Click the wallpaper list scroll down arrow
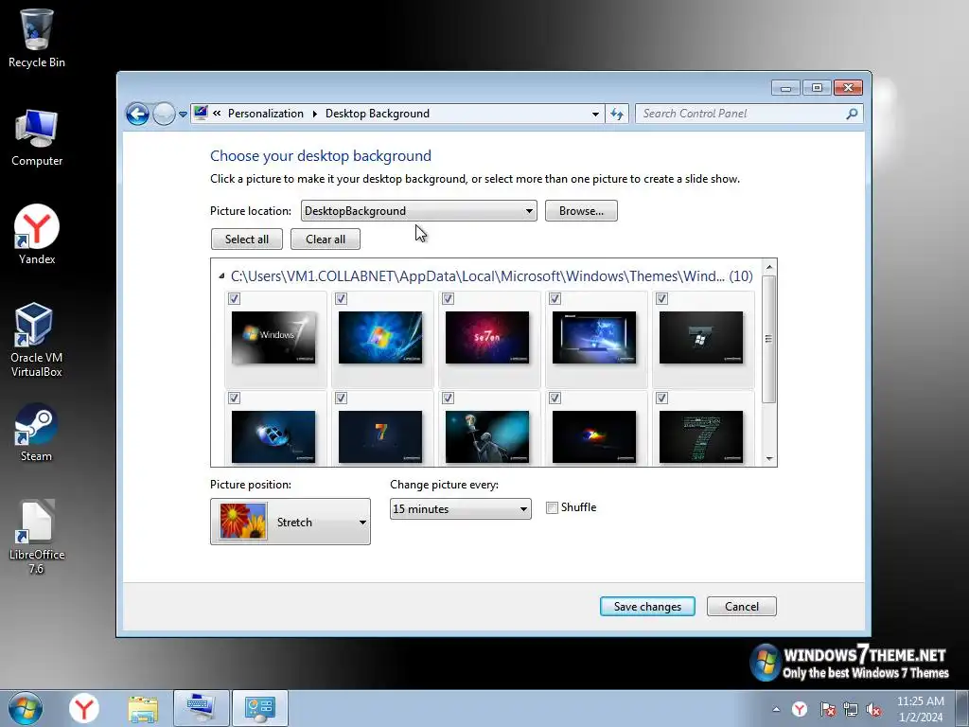The width and height of the screenshot is (969, 727). (769, 459)
